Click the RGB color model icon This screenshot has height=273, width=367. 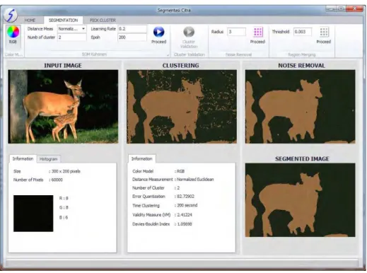tap(13, 35)
